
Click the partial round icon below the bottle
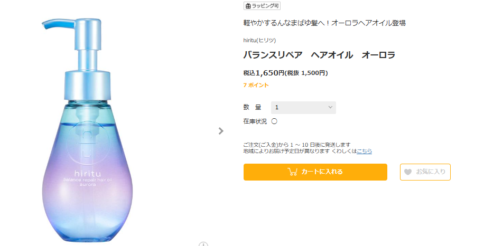click(203, 244)
